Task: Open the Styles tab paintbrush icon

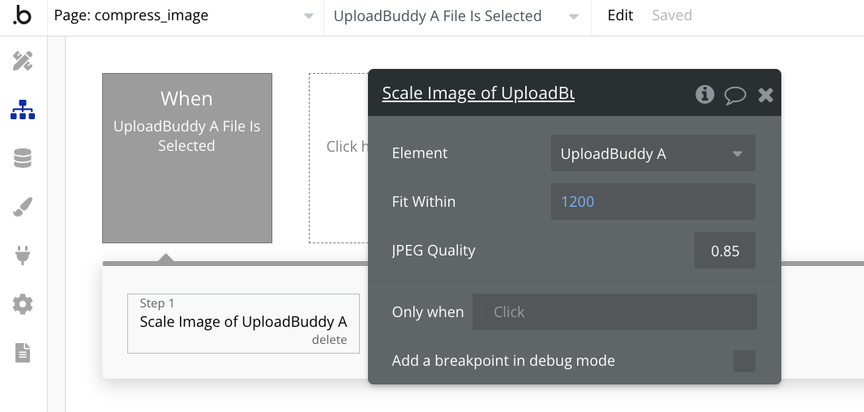Action: (x=23, y=207)
